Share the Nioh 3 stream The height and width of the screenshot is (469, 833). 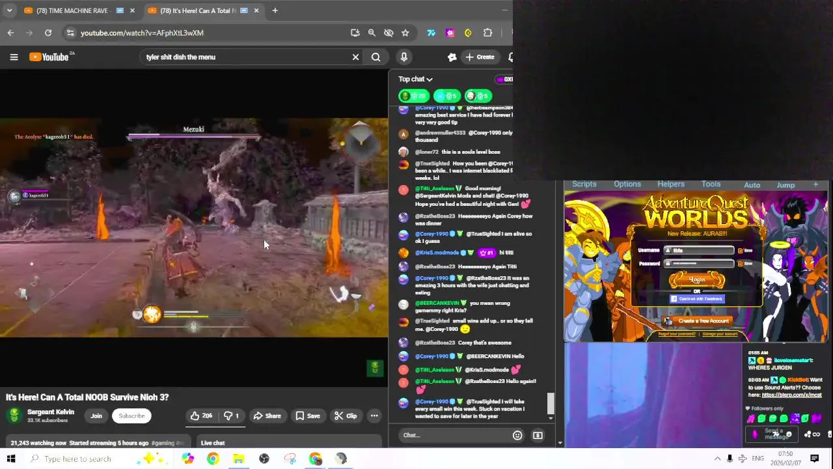tap(267, 416)
